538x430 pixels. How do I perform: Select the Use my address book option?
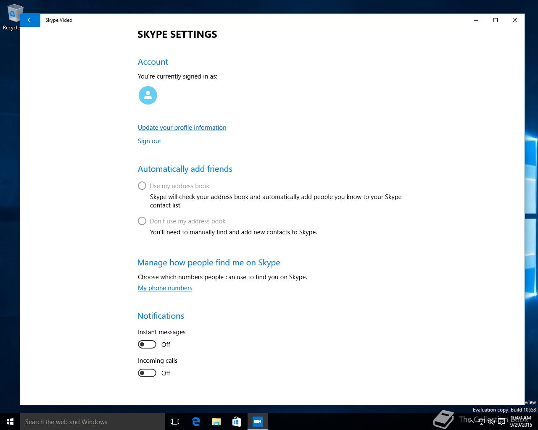click(x=174, y=186)
